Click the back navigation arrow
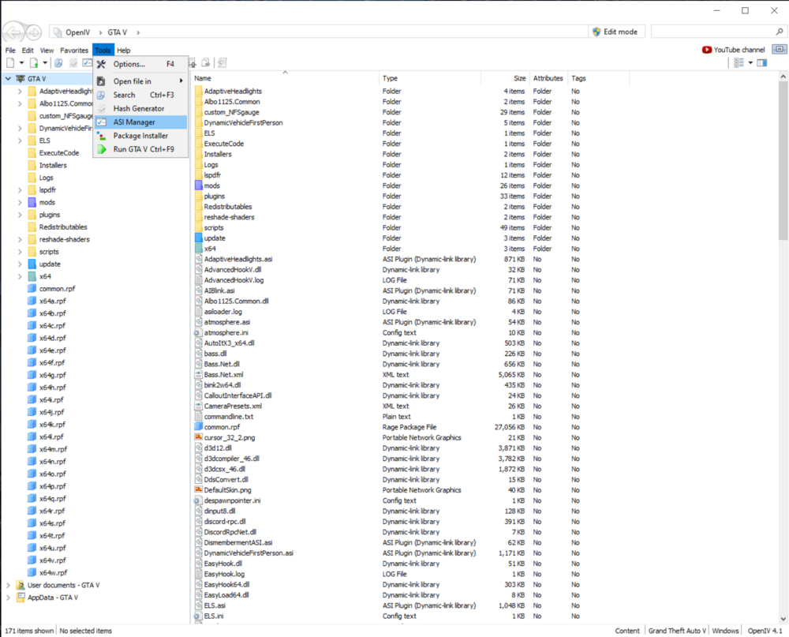Screen dimensions: 789x637 (x=12, y=32)
